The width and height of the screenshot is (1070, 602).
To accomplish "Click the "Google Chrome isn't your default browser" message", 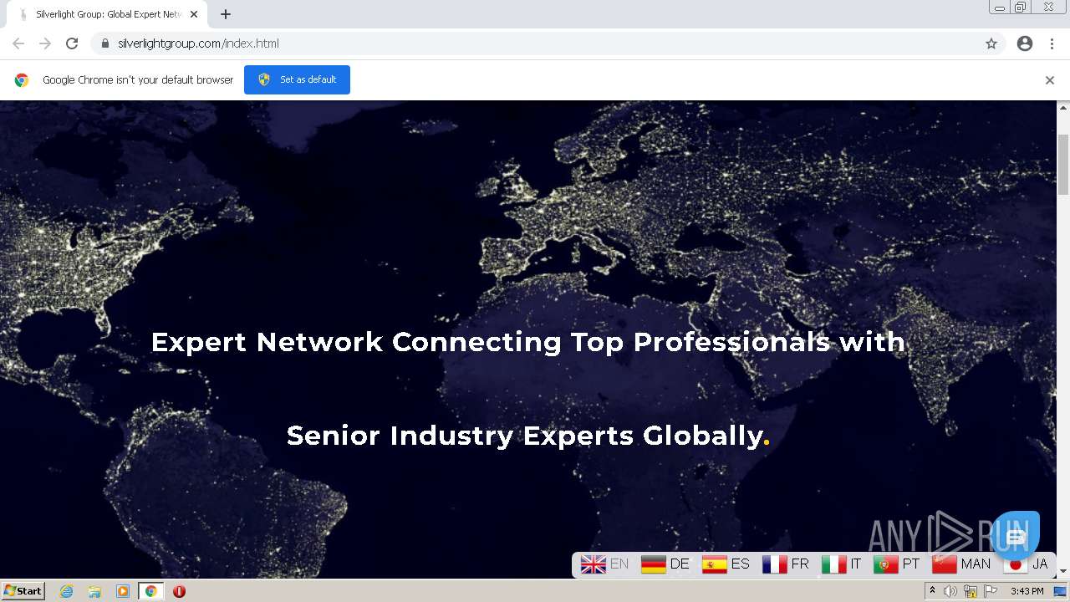I will point(138,80).
